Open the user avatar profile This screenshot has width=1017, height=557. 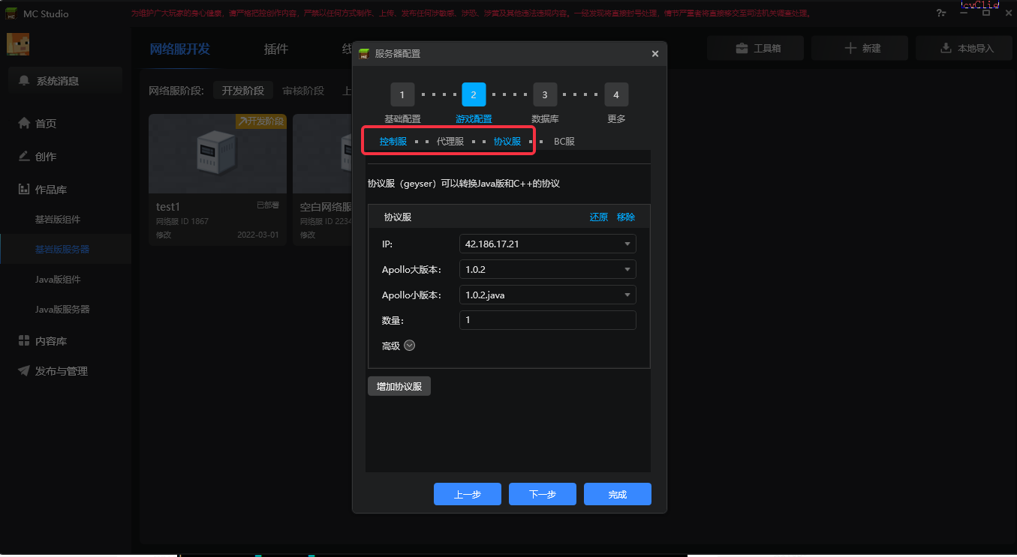pos(18,44)
